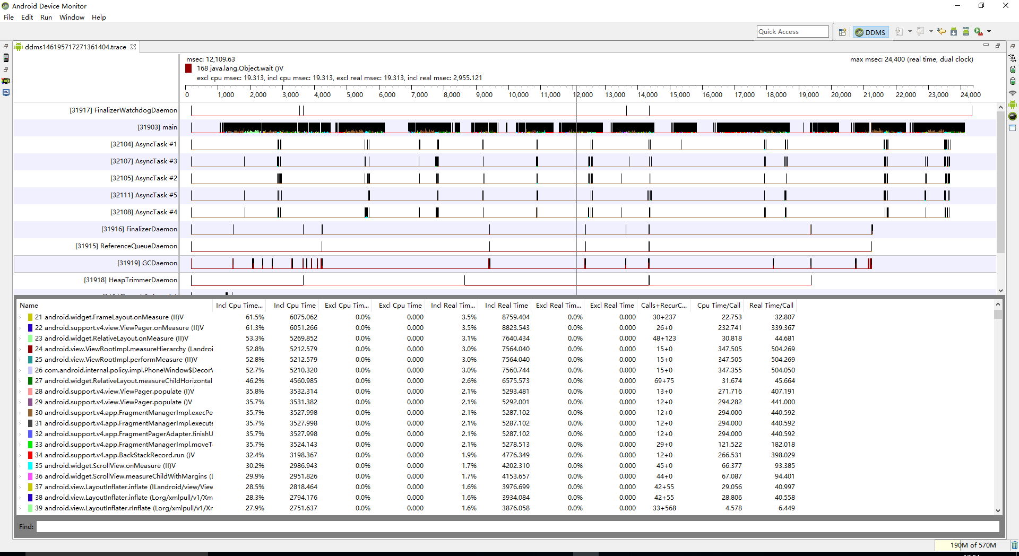This screenshot has width=1019, height=556.
Task: Expand the FrameLayout.onMeasure row 21
Action: [21, 317]
